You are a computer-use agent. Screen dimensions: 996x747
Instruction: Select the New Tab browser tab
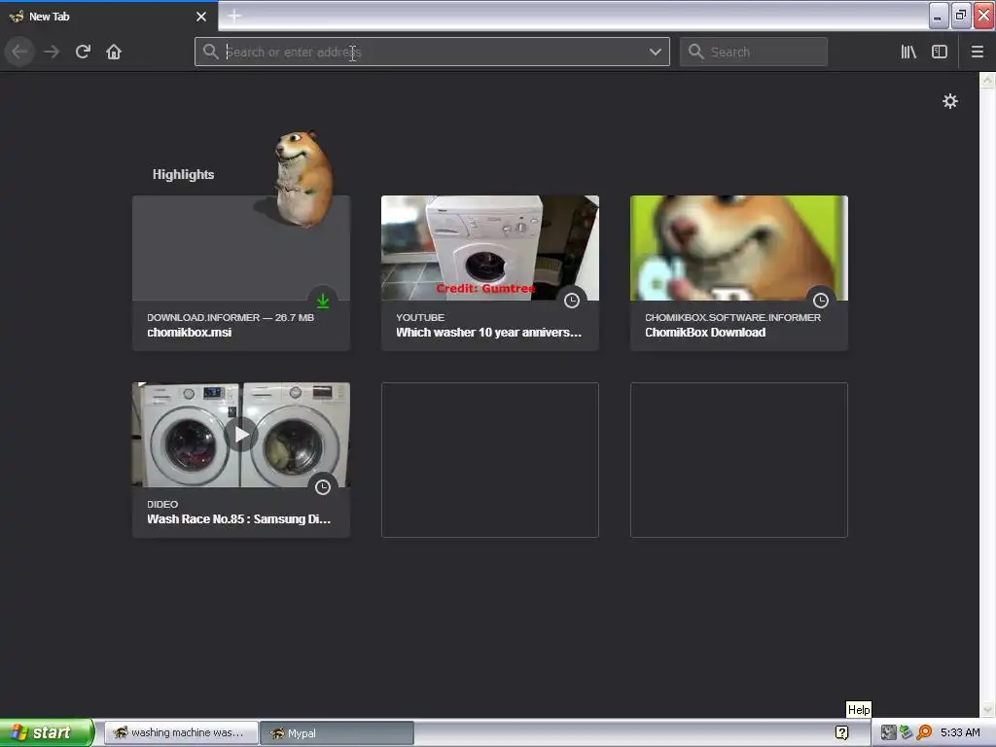tap(109, 17)
